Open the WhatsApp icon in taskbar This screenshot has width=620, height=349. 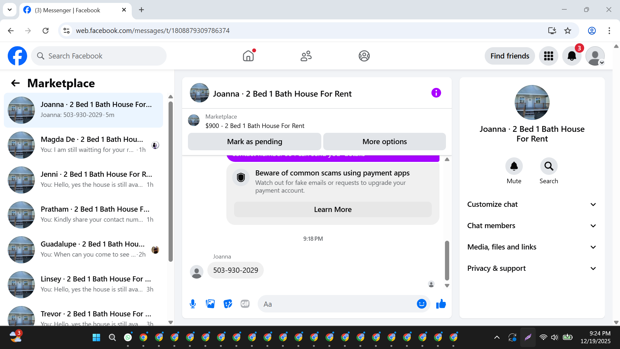128,337
